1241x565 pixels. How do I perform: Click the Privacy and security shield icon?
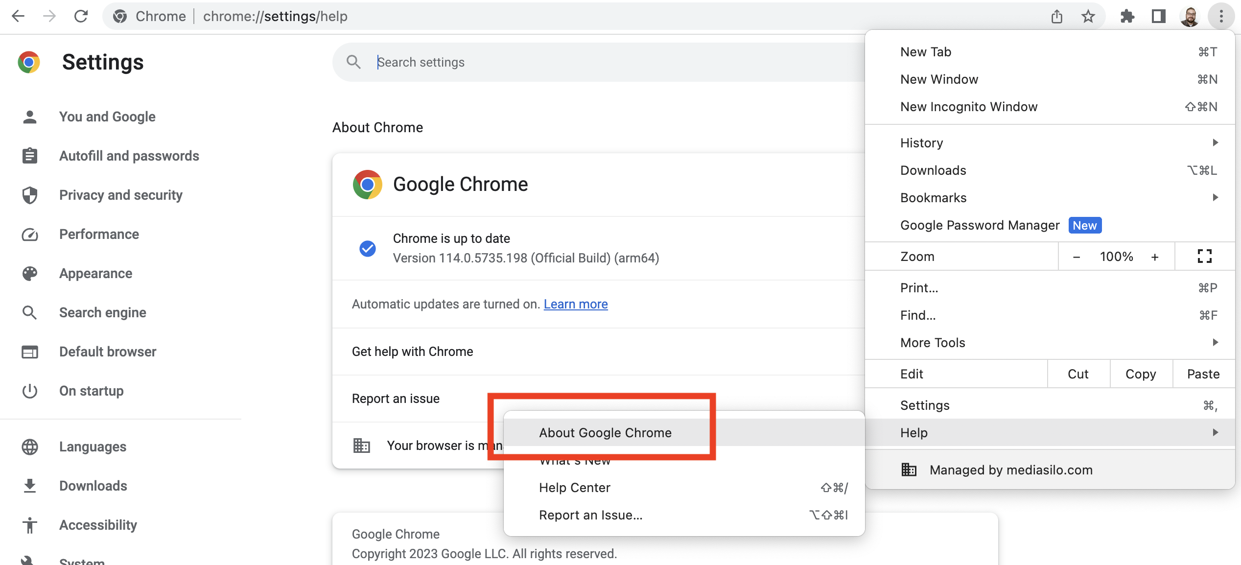(30, 195)
